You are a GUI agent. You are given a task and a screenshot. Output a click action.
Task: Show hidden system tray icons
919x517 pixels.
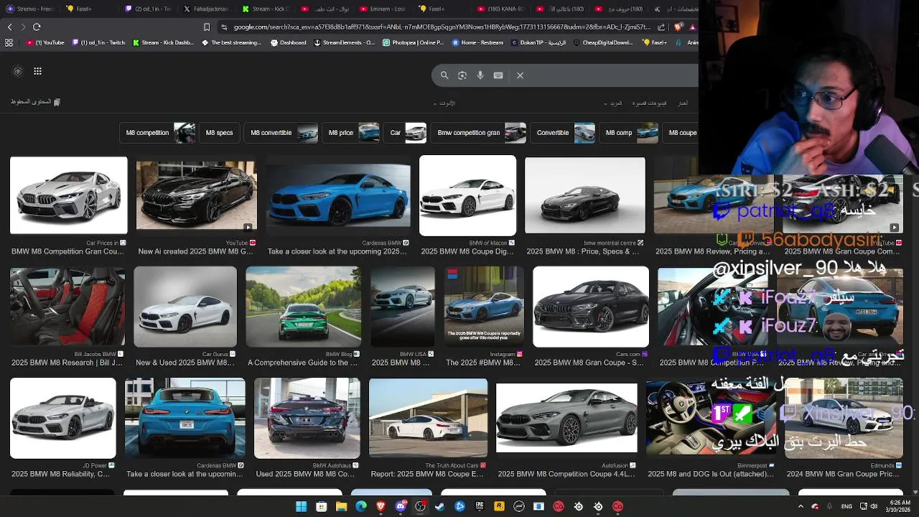[x=801, y=506]
